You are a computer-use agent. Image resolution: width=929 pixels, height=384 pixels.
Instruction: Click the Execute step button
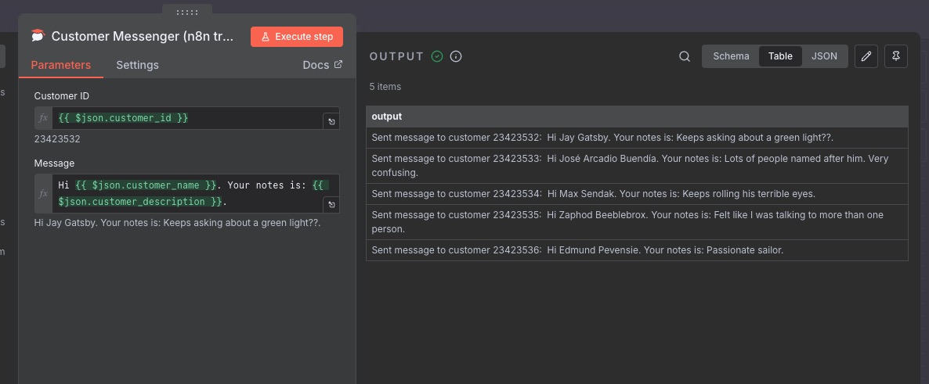[297, 37]
